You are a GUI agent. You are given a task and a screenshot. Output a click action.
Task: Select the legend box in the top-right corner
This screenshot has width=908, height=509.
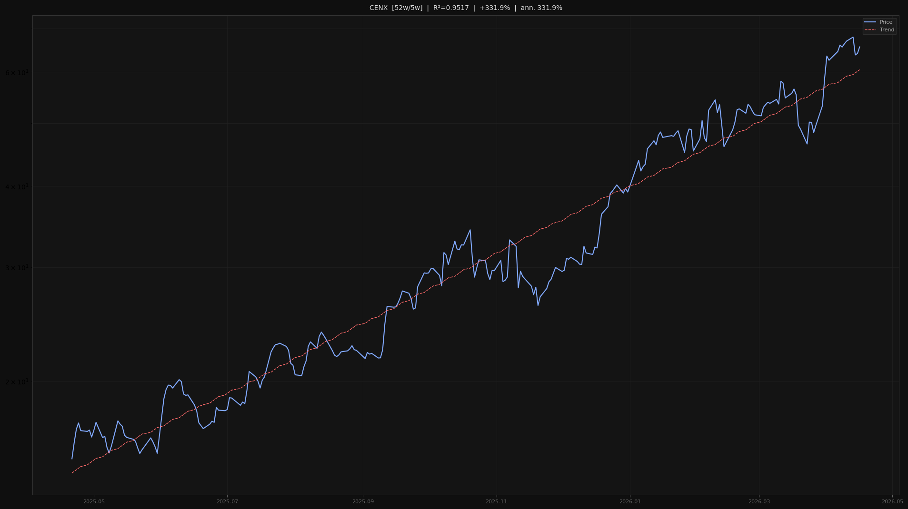point(879,26)
